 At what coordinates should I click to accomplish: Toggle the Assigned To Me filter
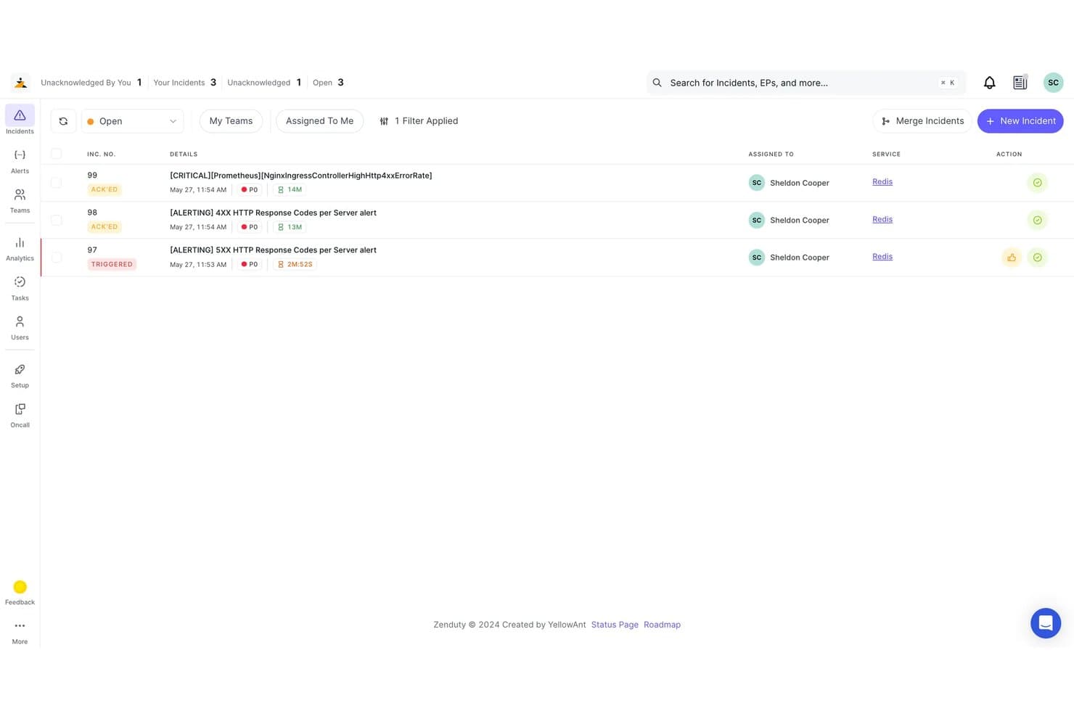(319, 121)
